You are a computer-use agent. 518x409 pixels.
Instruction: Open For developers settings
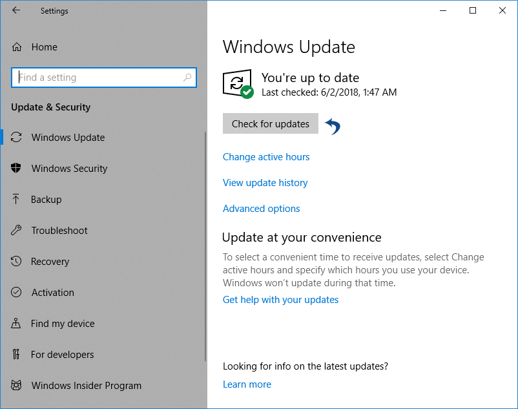tap(62, 355)
